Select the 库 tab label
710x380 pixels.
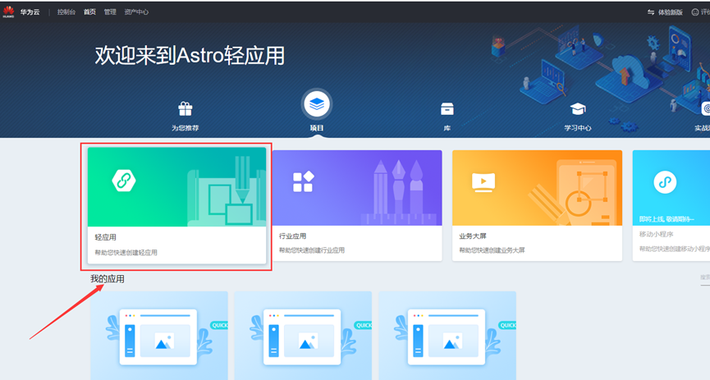tap(447, 128)
